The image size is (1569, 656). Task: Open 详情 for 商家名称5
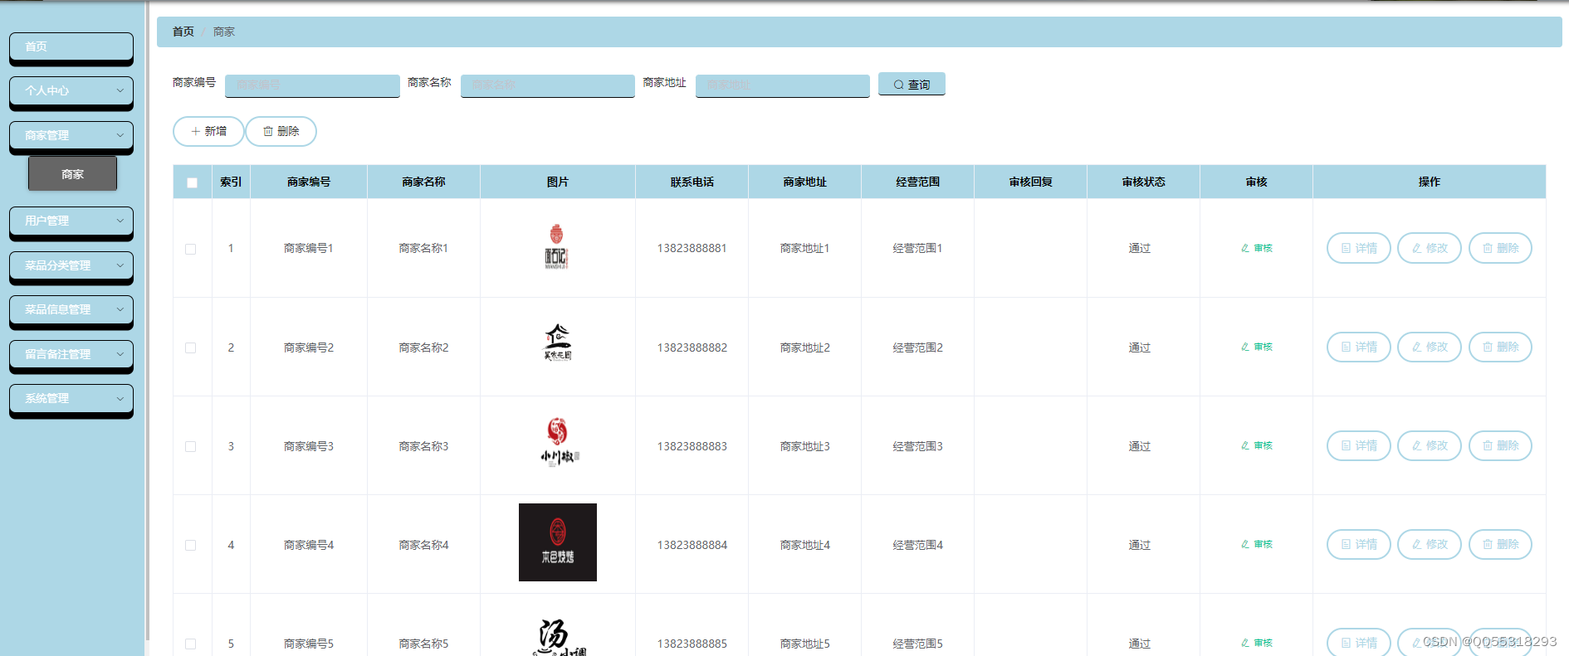(1359, 643)
